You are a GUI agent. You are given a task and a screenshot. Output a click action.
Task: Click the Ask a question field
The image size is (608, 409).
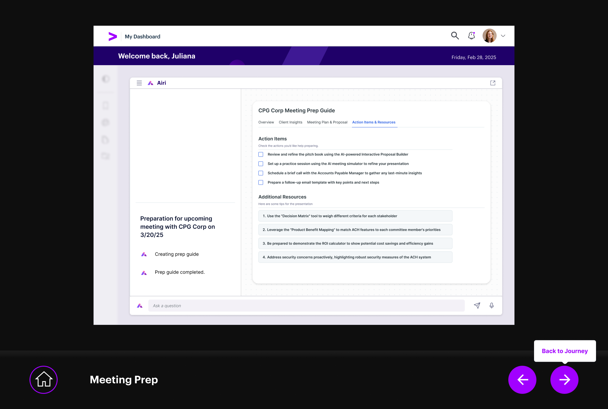[306, 306]
